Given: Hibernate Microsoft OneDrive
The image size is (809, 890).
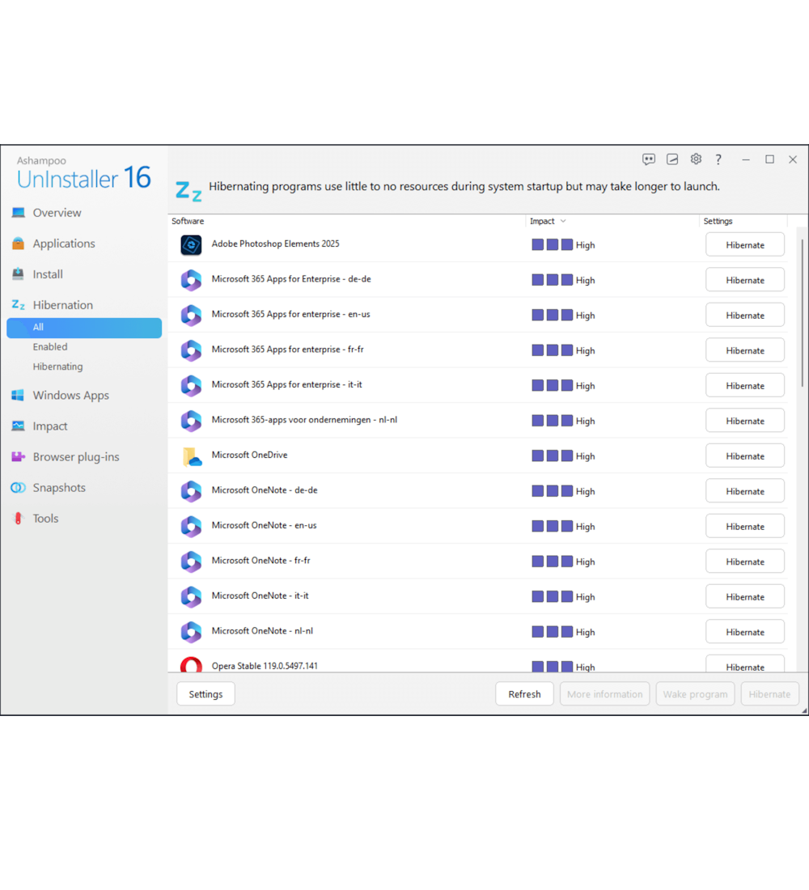Looking at the screenshot, I should 744,456.
